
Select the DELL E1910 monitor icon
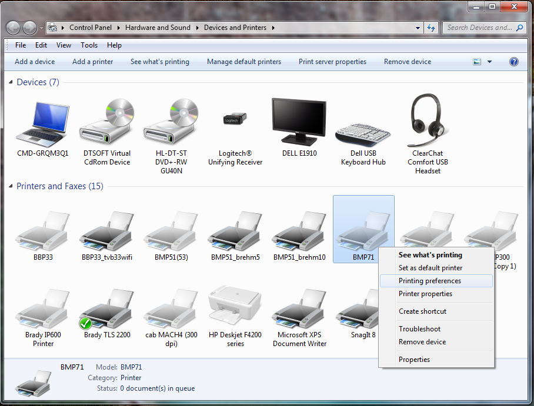(x=299, y=122)
